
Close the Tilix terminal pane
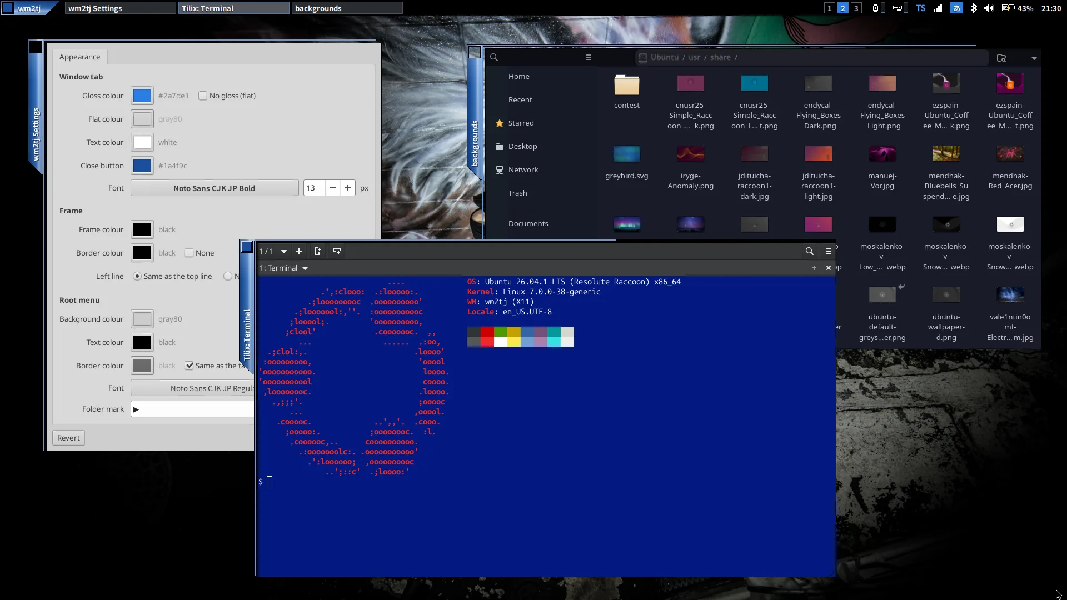click(829, 268)
